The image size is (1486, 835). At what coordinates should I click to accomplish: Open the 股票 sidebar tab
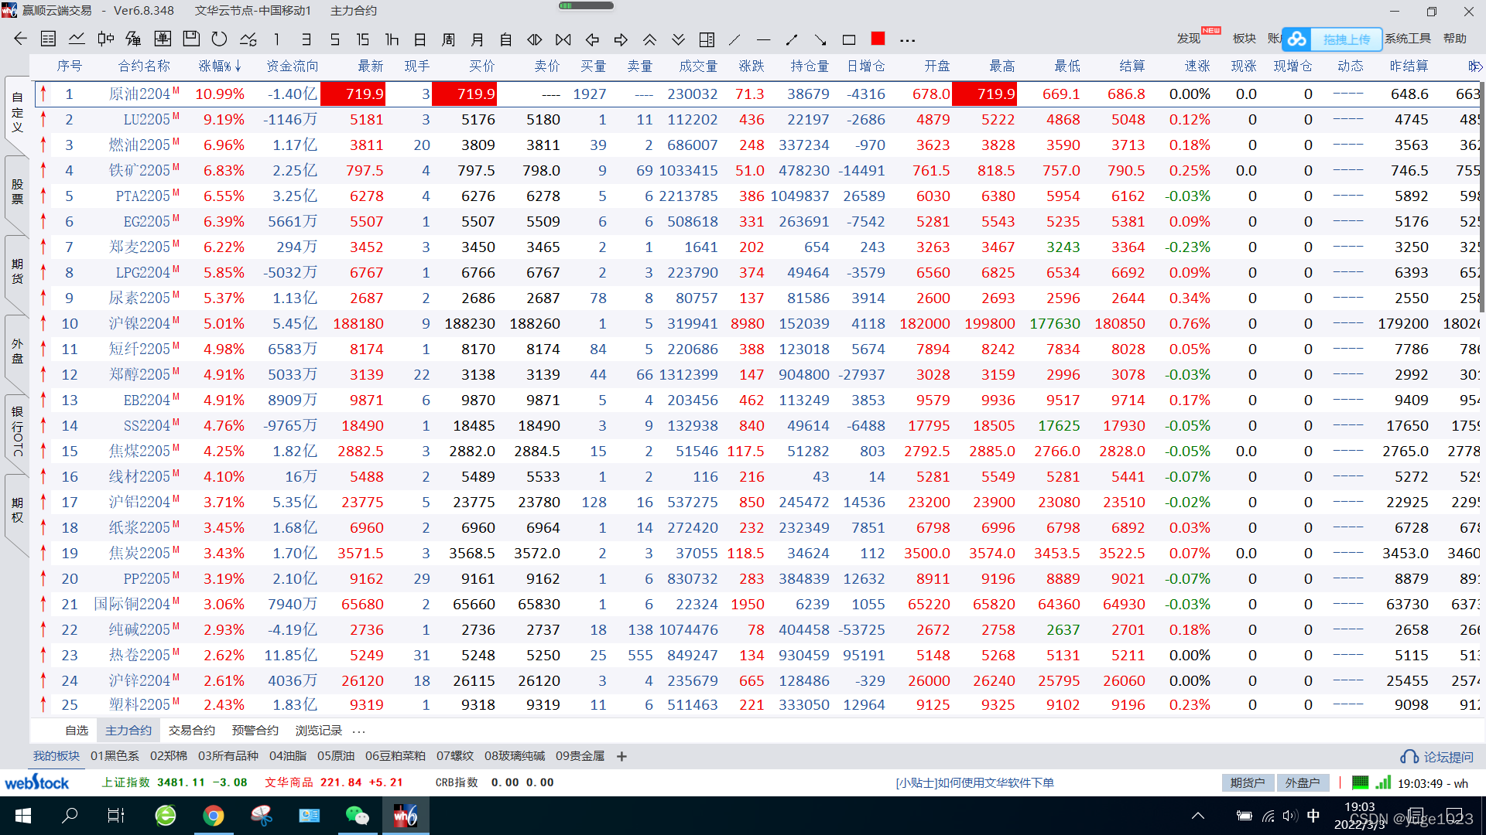coord(17,192)
